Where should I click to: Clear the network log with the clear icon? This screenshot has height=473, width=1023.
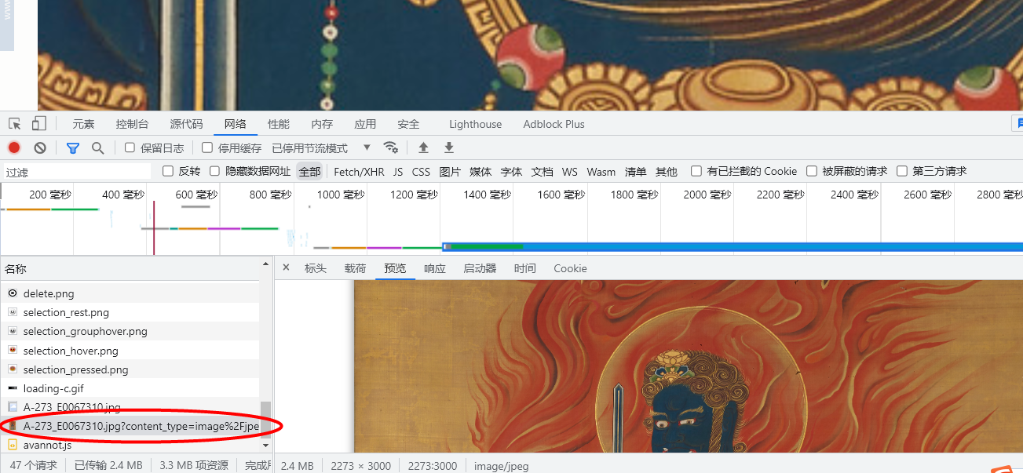pos(39,147)
